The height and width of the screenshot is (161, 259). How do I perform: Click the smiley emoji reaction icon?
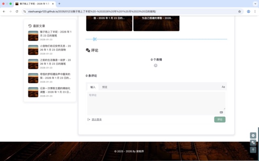[x=156, y=65]
